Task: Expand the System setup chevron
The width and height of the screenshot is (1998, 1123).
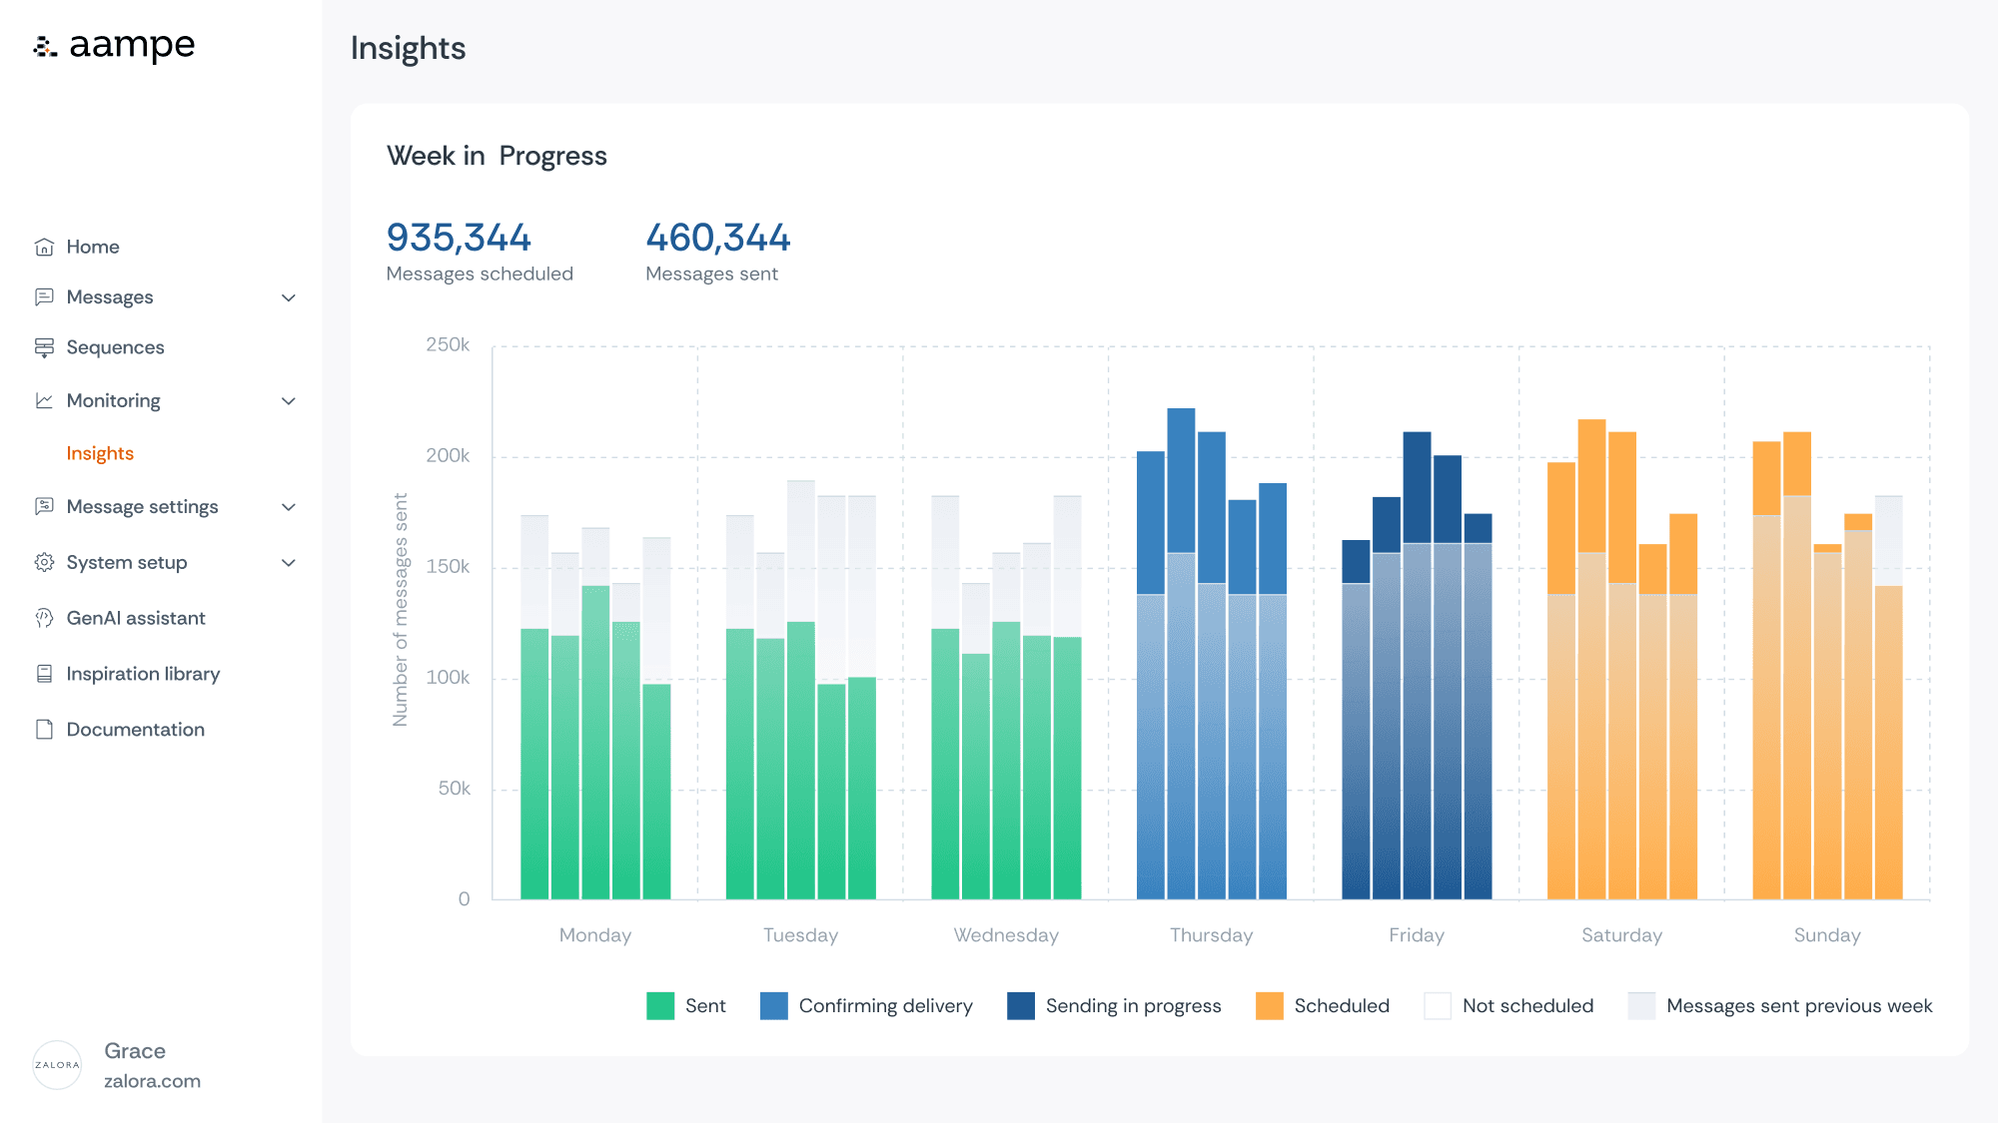Action: (x=289, y=563)
